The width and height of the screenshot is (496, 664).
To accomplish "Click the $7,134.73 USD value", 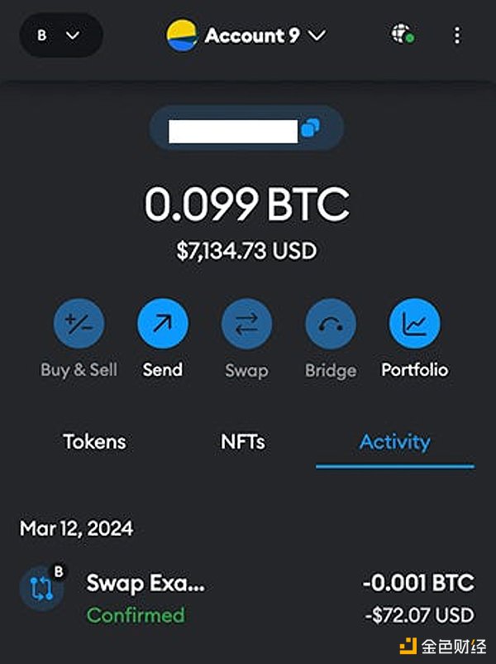I will 246,250.
